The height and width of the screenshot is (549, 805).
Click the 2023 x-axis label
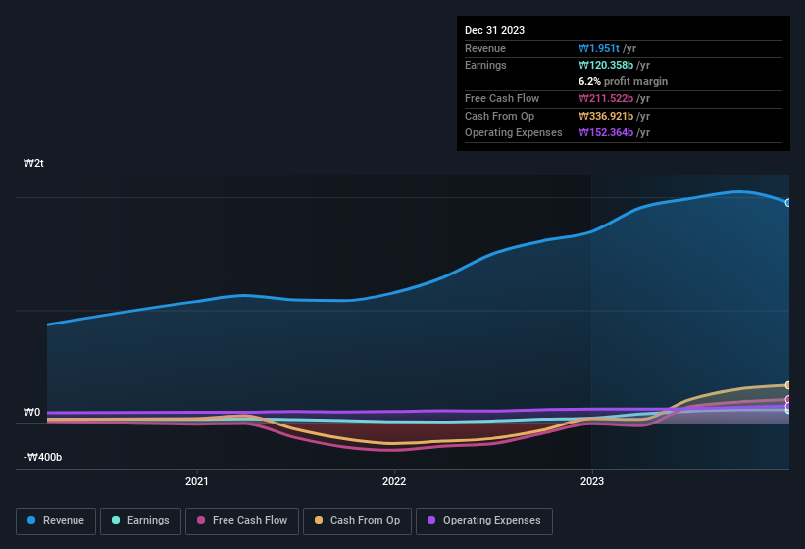click(592, 481)
